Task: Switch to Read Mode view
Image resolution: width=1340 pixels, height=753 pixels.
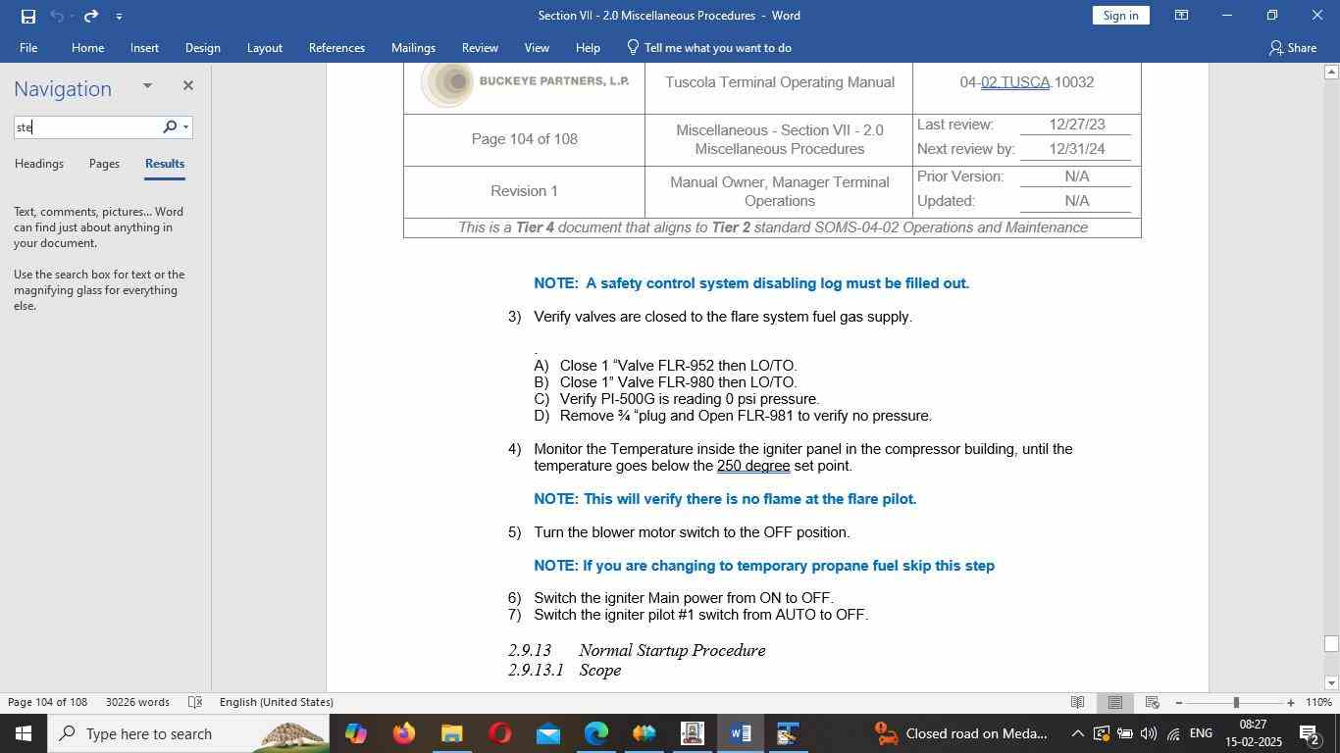Action: coord(1077,702)
